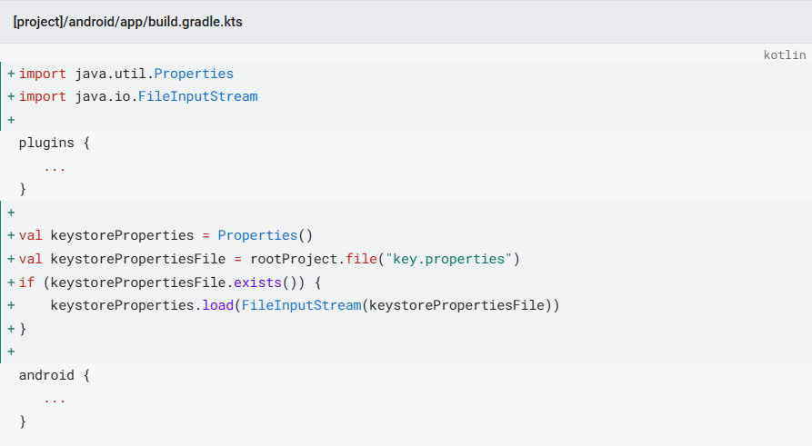Screen dimensions: 812x446
Task: Click the if keyword
Action: click(x=26, y=282)
